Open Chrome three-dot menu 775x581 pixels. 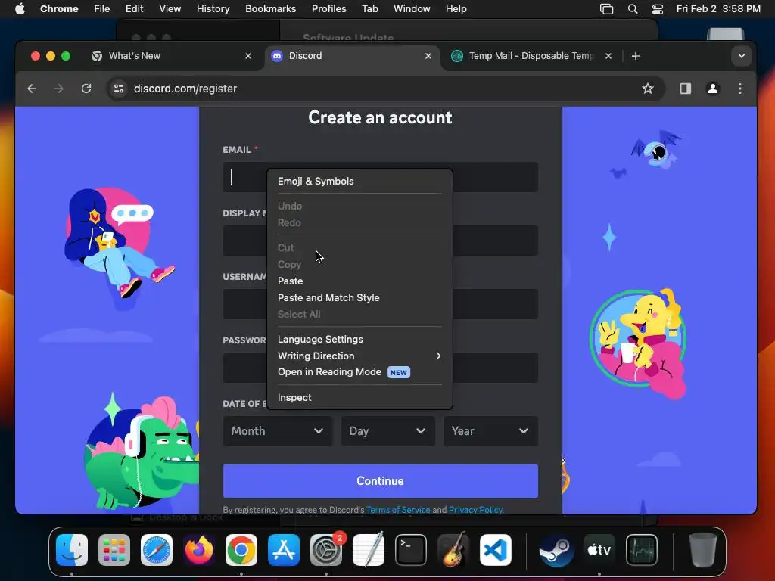click(x=740, y=89)
